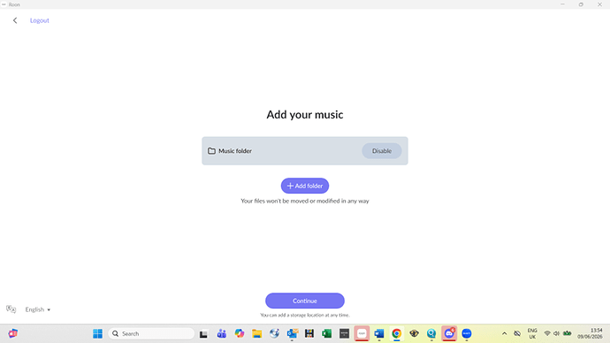Screen dimensions: 610x343
Task: Click Continue to proceed
Action: [305, 301]
